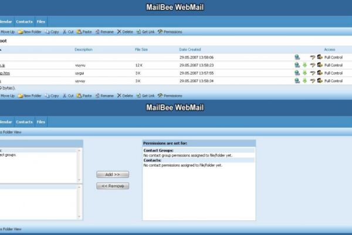Screen dimensions: 352x235
Task: Click green download arrow in 13:58:34 row
Action: [304, 80]
